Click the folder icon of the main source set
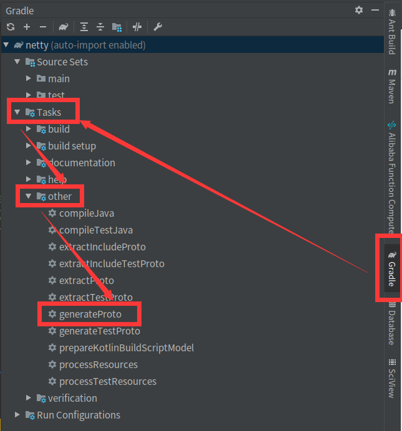 [x=41, y=78]
